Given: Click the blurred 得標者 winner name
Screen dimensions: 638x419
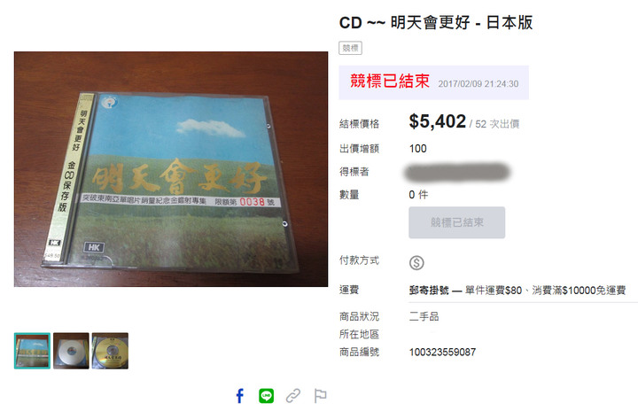Looking at the screenshot, I should pyautogui.click(x=457, y=172).
